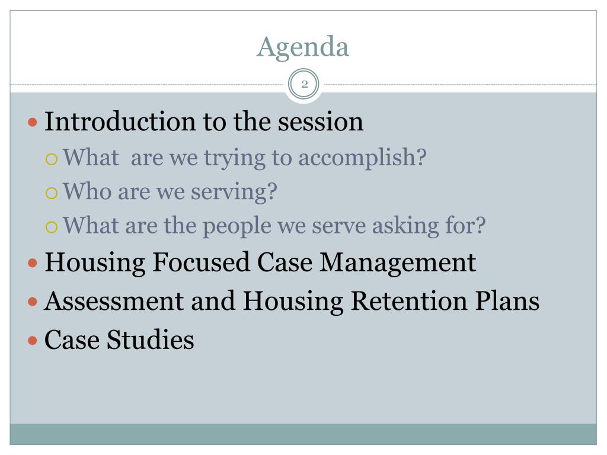
Task: Select 'Assessment and Housing Retention Plans' text
Action: pos(292,302)
